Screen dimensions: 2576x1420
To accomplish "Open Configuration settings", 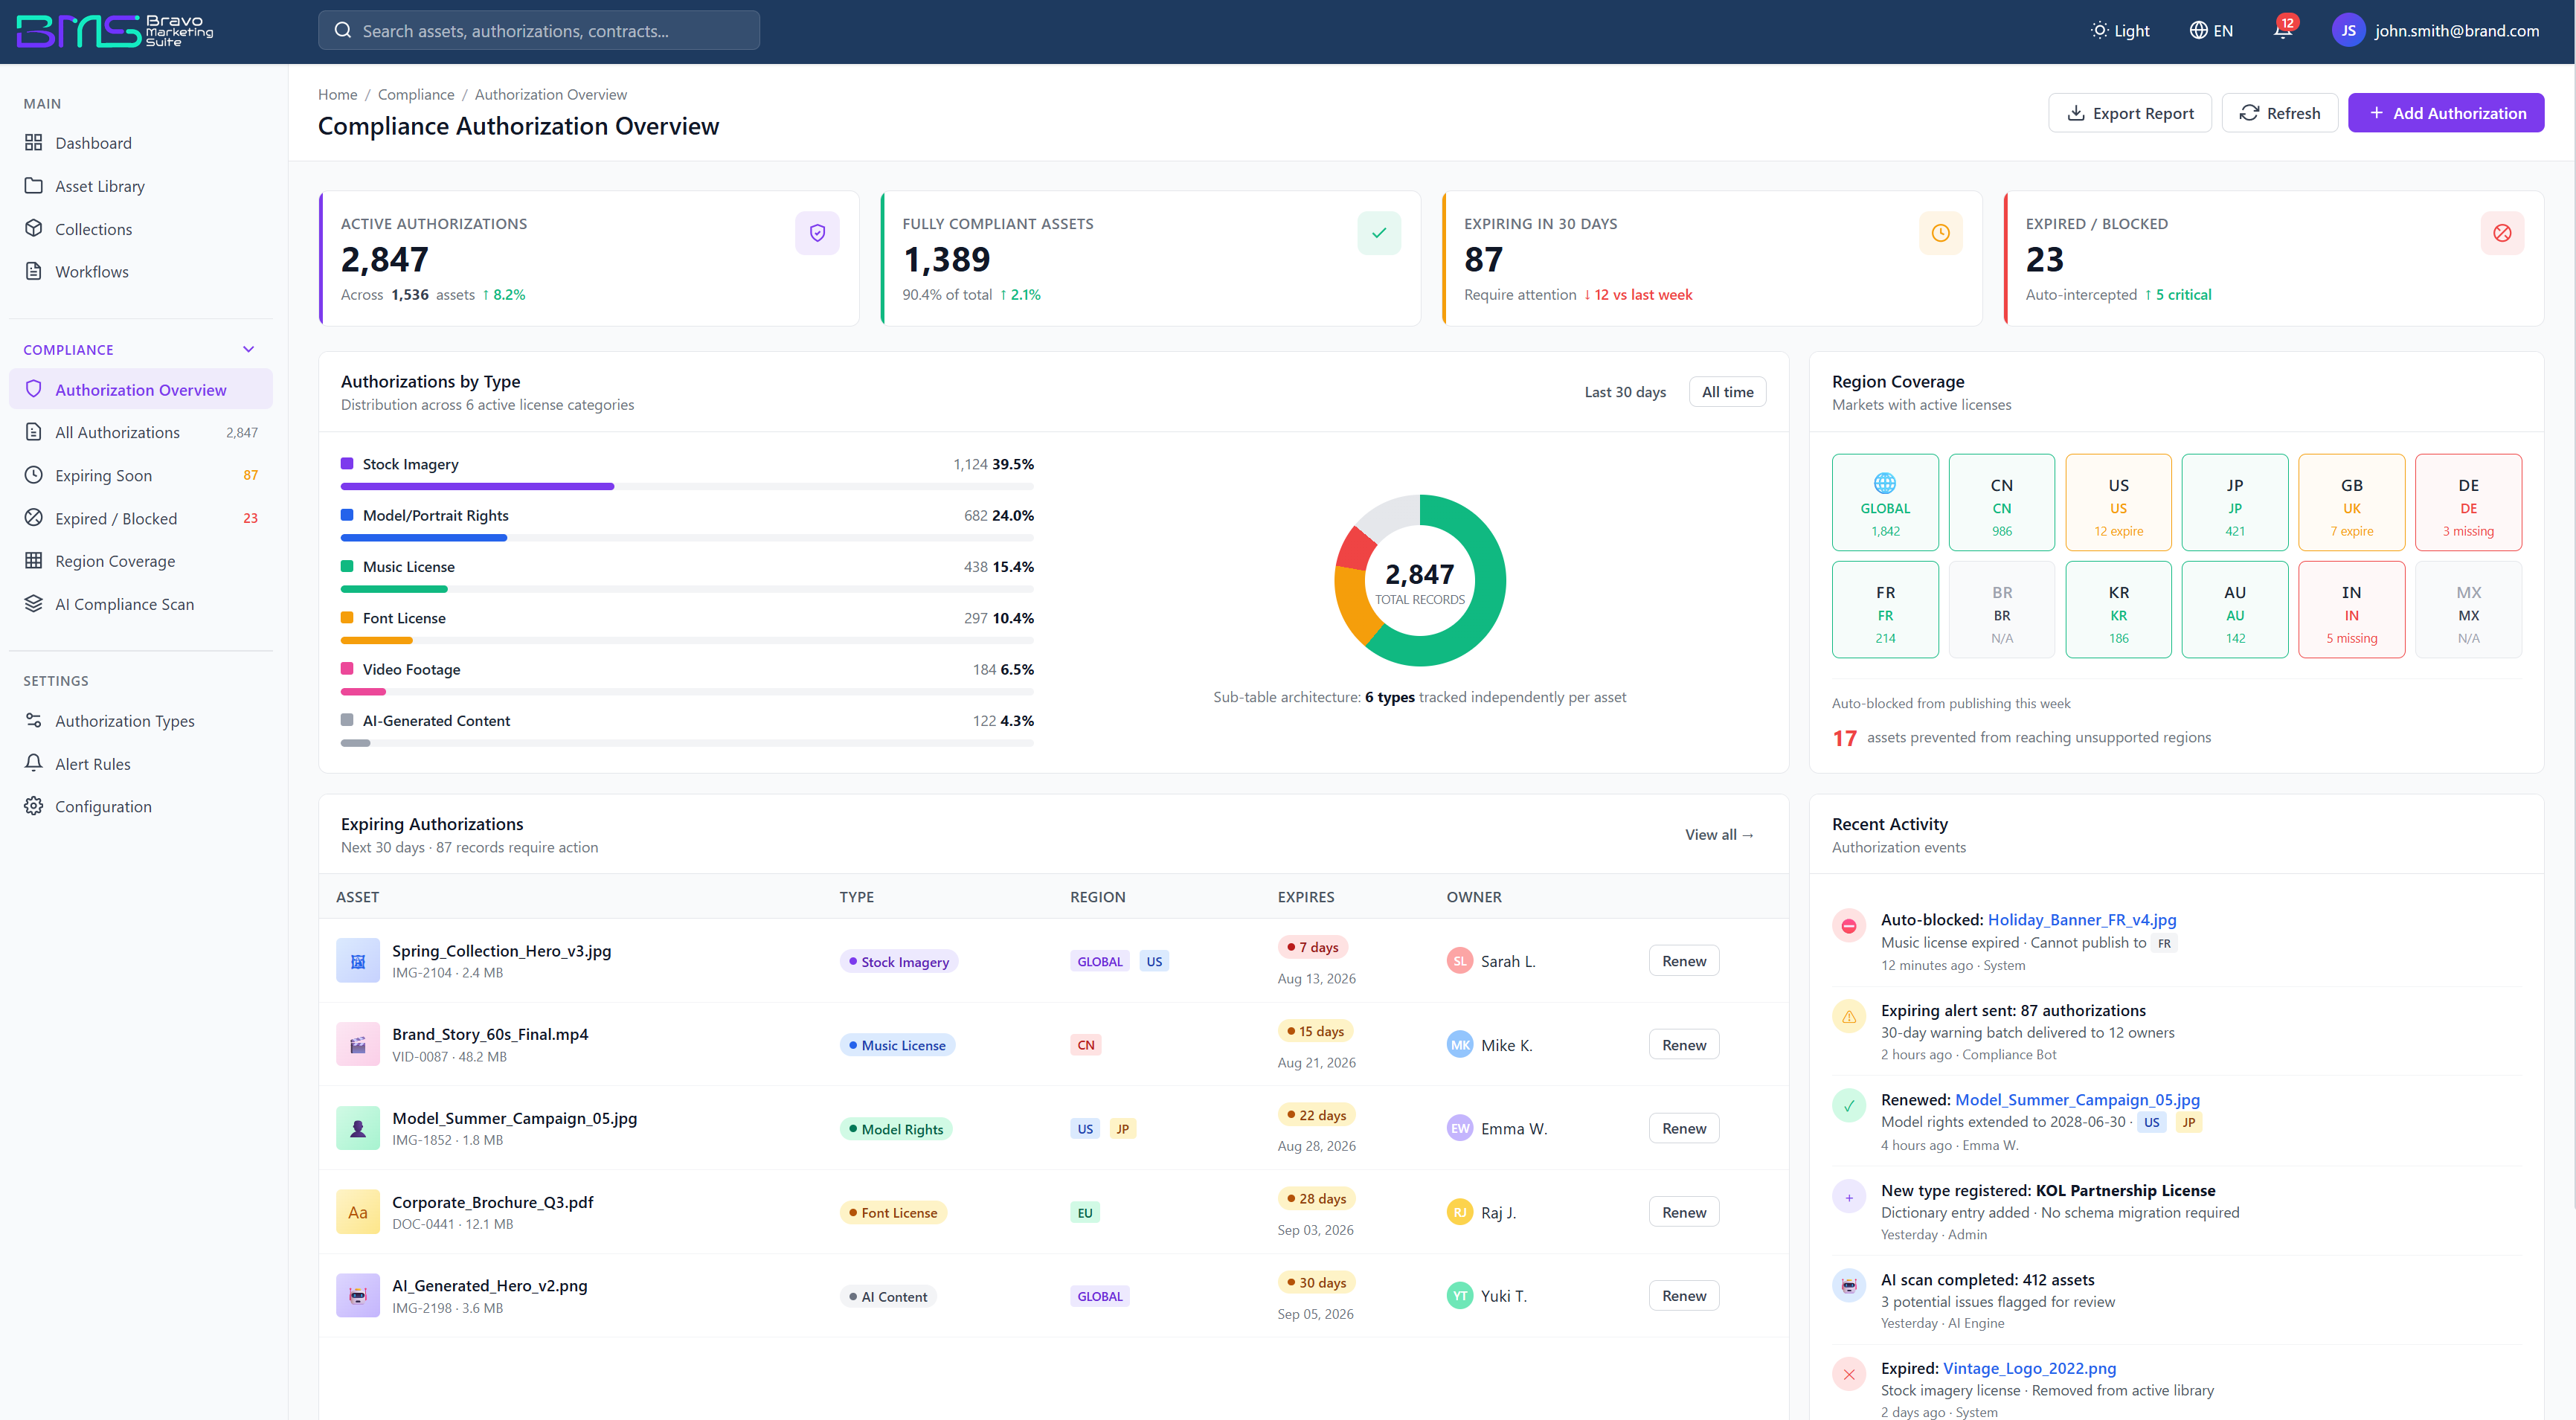I will (x=141, y=806).
